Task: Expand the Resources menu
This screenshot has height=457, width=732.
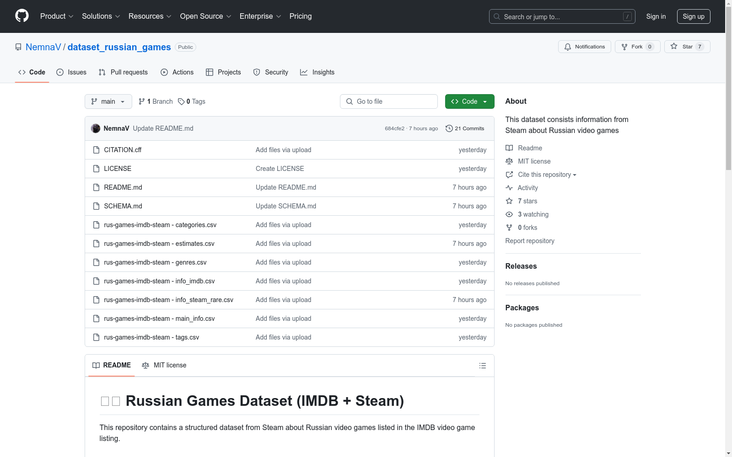Action: [x=150, y=16]
